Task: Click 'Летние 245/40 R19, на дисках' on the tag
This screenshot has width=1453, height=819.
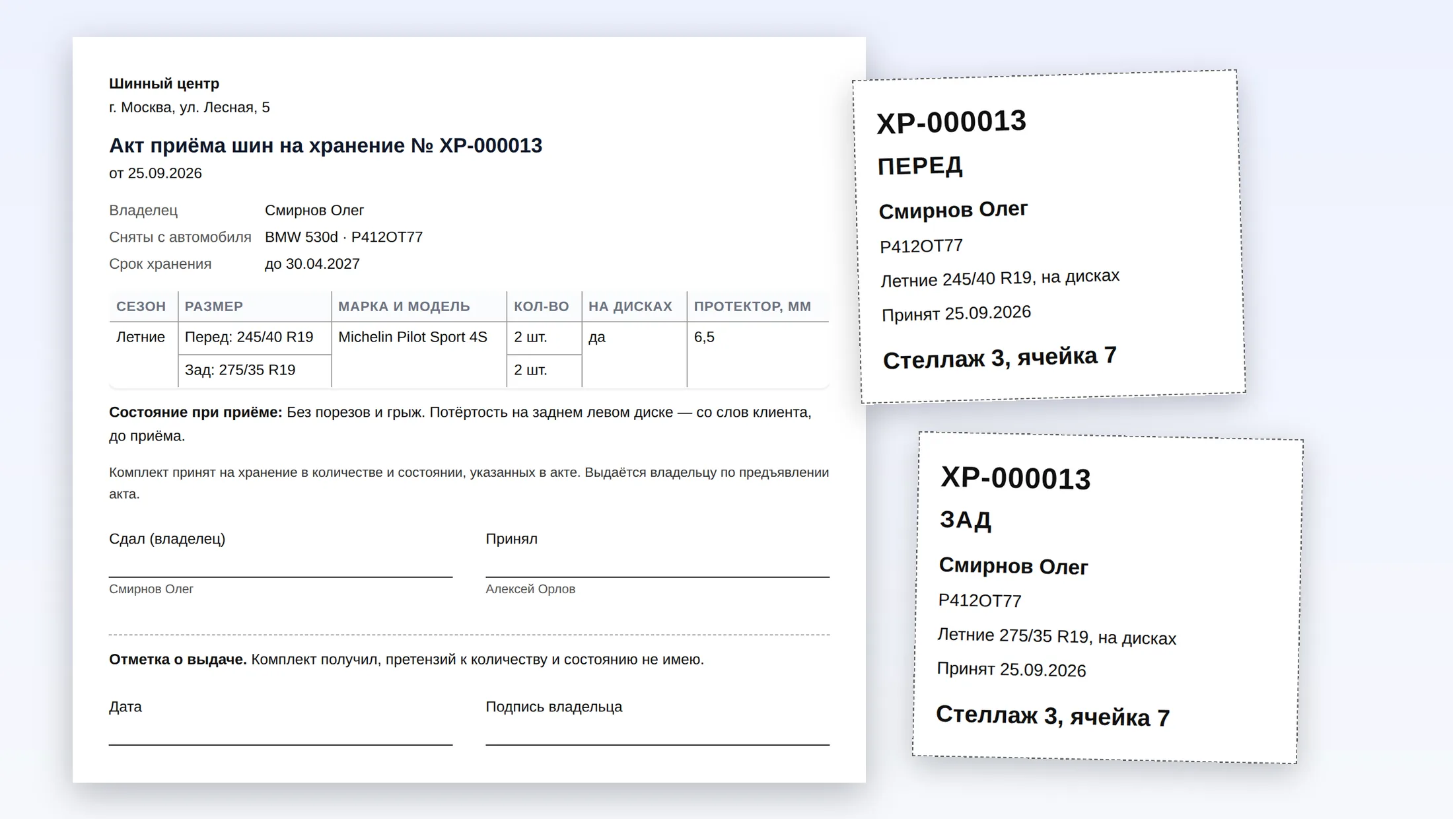Action: [x=1000, y=278]
